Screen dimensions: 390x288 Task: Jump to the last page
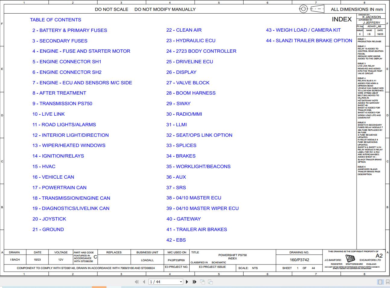(x=194, y=282)
